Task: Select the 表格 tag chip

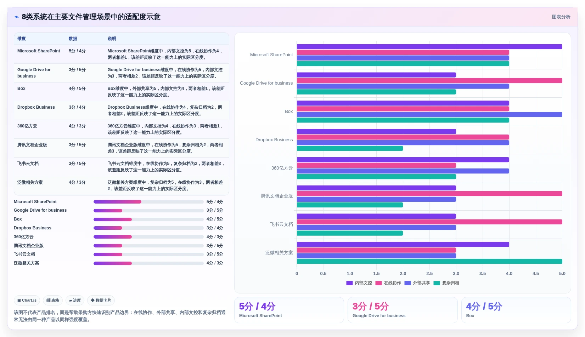Action: click(53, 301)
